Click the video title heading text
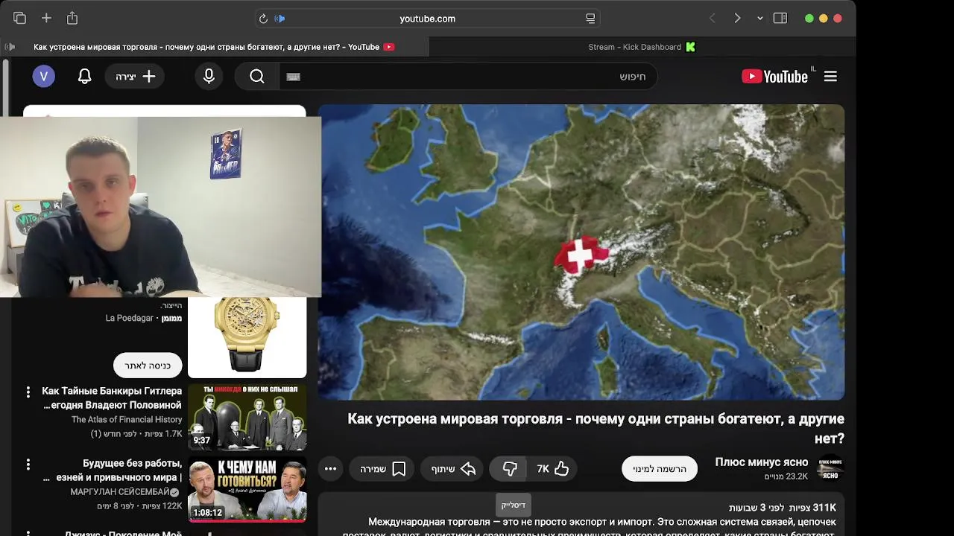Image resolution: width=954 pixels, height=536 pixels. (x=596, y=428)
